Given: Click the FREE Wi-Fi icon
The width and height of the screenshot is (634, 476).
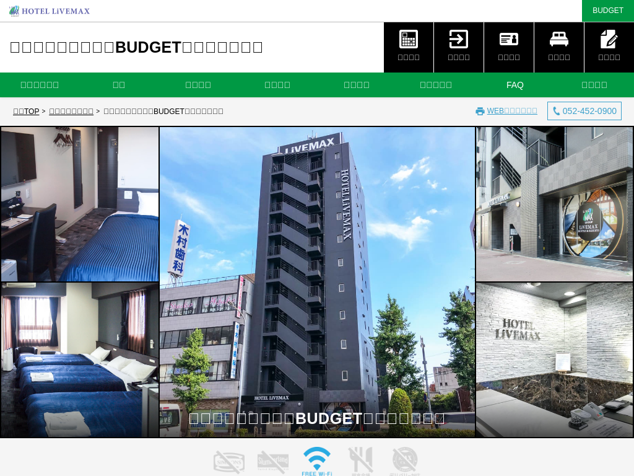Looking at the screenshot, I should coord(316,461).
